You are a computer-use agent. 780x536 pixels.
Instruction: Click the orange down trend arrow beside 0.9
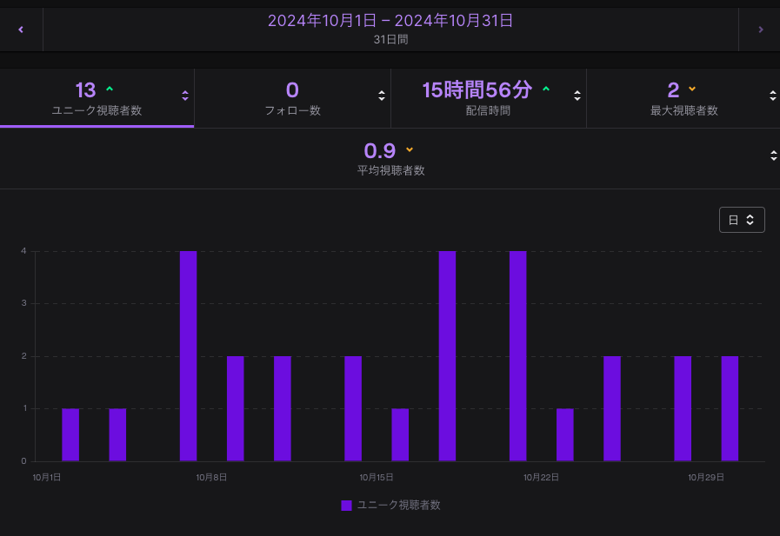click(x=410, y=149)
